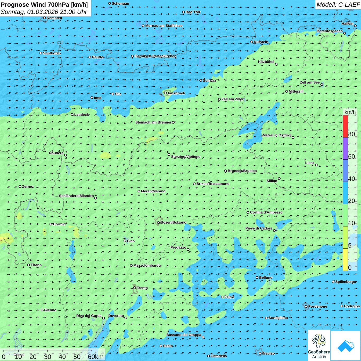Click the 'Cortina d'Ampezzo' label

266,212
